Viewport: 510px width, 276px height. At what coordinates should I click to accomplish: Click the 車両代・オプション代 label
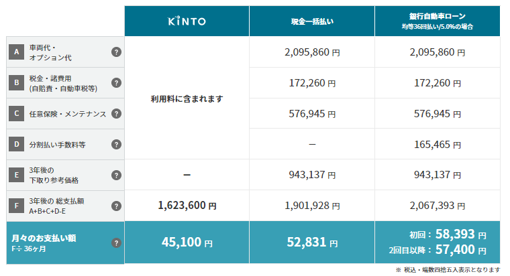50,53
